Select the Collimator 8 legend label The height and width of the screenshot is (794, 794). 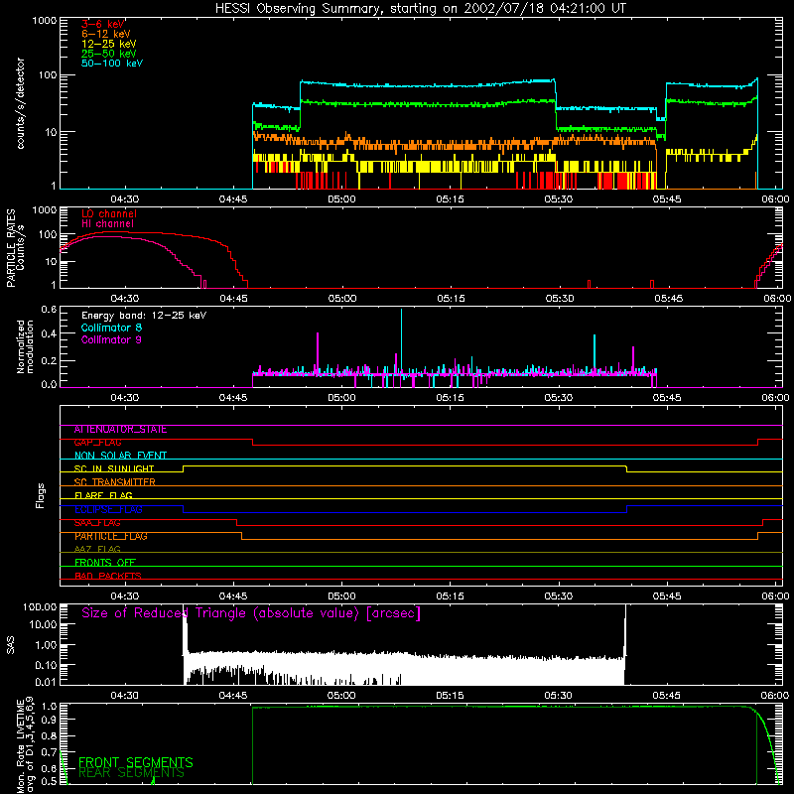(111, 328)
